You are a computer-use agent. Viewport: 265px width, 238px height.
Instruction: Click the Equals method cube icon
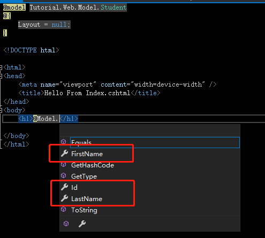64,142
